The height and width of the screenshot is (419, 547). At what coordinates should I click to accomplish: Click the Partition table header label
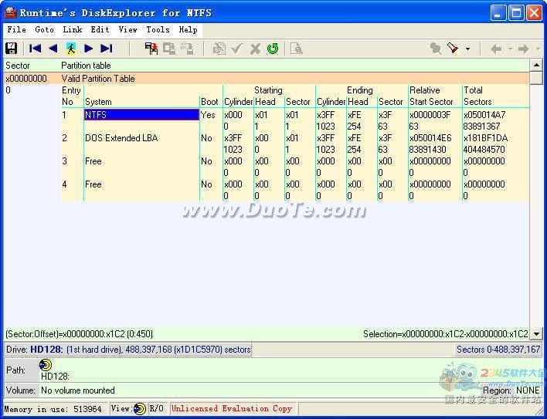pos(86,65)
